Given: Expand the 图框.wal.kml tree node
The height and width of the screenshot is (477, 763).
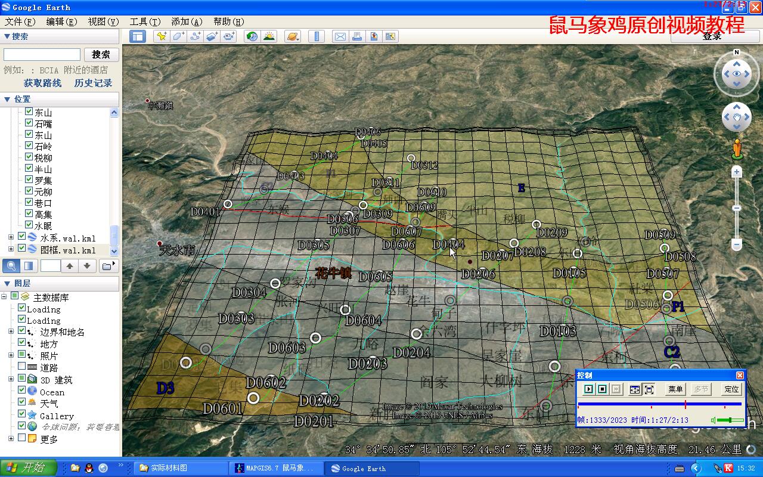Looking at the screenshot, I should [x=11, y=249].
